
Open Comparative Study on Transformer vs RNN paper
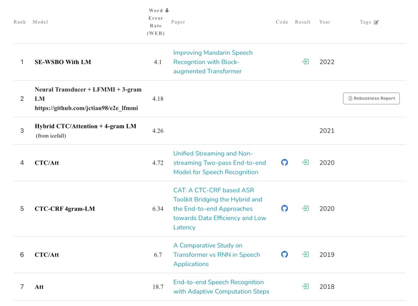point(216,255)
